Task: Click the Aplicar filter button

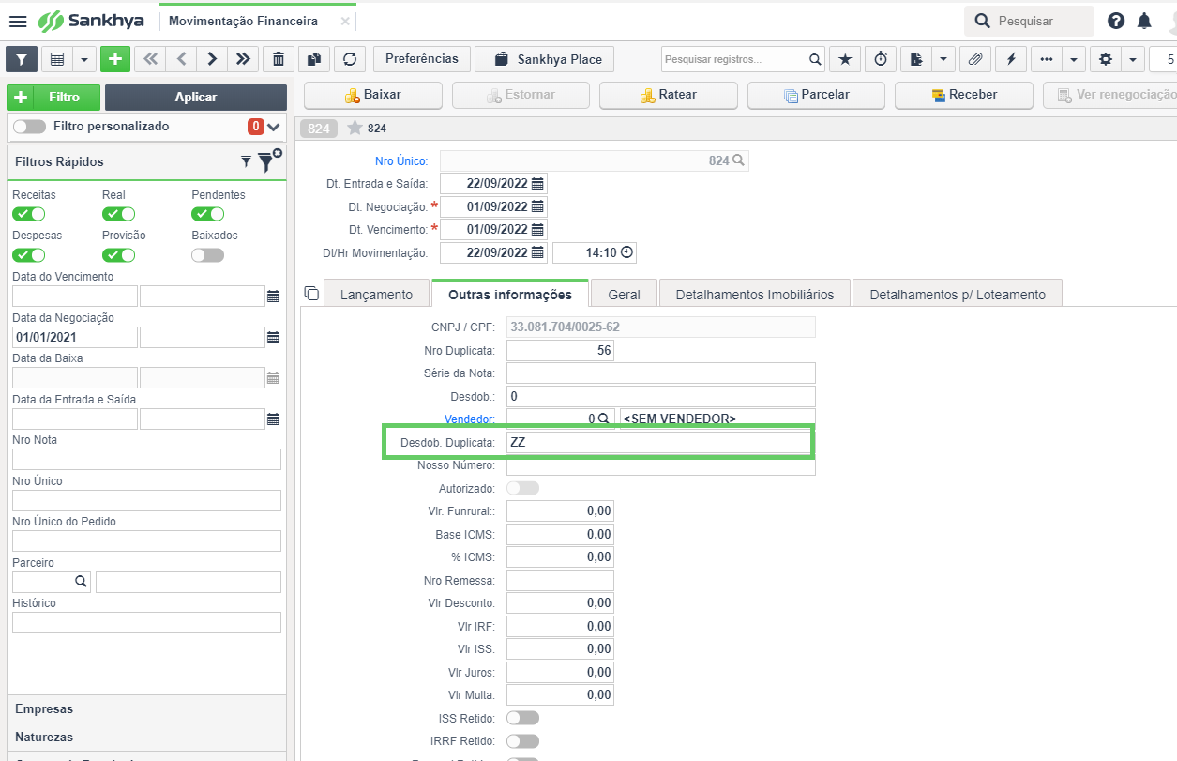Action: click(x=196, y=98)
